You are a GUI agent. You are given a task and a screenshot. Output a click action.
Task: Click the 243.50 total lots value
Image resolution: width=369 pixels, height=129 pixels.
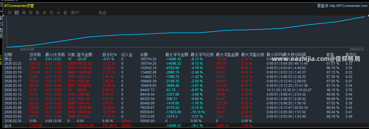(35, 63)
